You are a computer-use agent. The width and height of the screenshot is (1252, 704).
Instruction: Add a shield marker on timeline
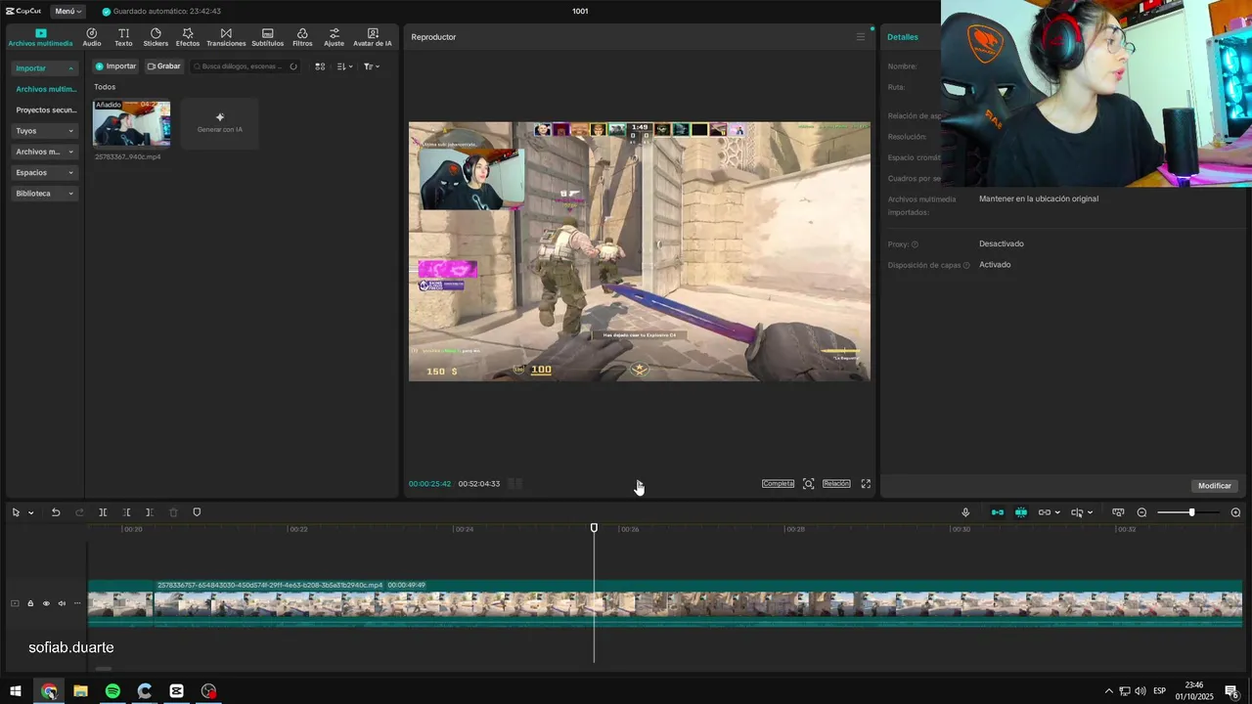coord(197,512)
